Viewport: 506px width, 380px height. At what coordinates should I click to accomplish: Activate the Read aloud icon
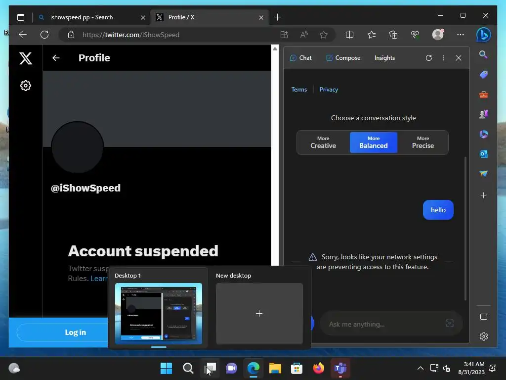(x=304, y=35)
